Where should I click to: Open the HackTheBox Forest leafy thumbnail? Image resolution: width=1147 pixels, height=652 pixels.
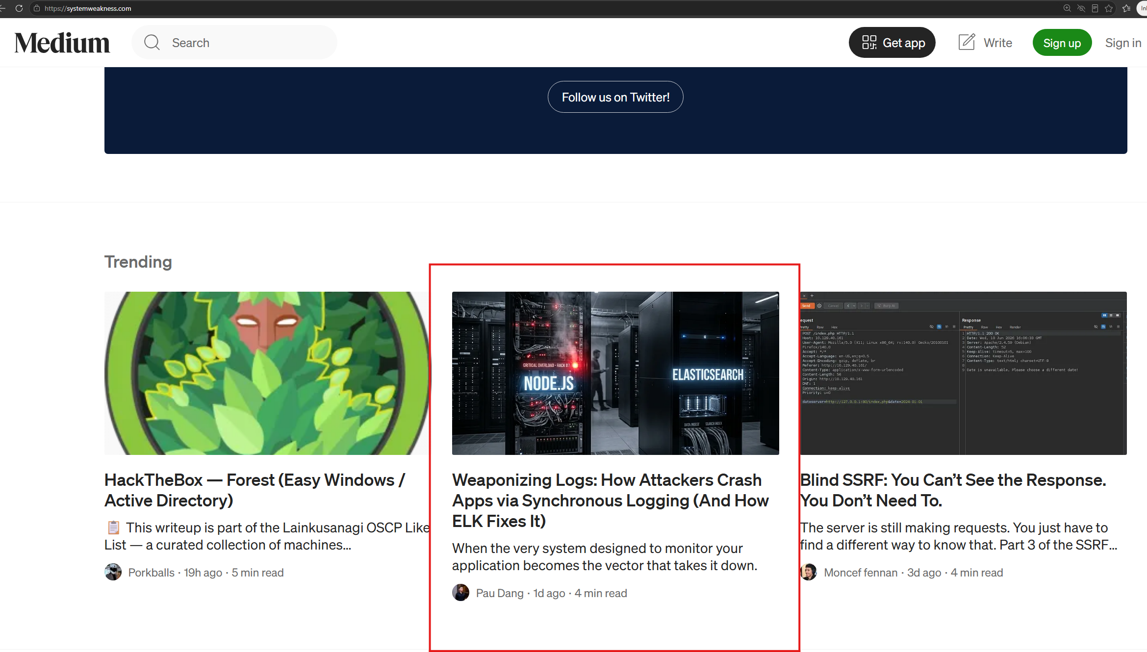[x=267, y=373]
